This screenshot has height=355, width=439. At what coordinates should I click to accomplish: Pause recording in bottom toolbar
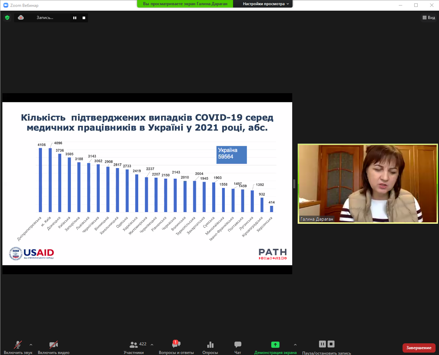tap(322, 344)
